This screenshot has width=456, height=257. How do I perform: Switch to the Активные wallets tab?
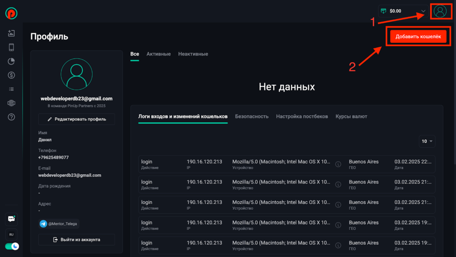click(159, 54)
